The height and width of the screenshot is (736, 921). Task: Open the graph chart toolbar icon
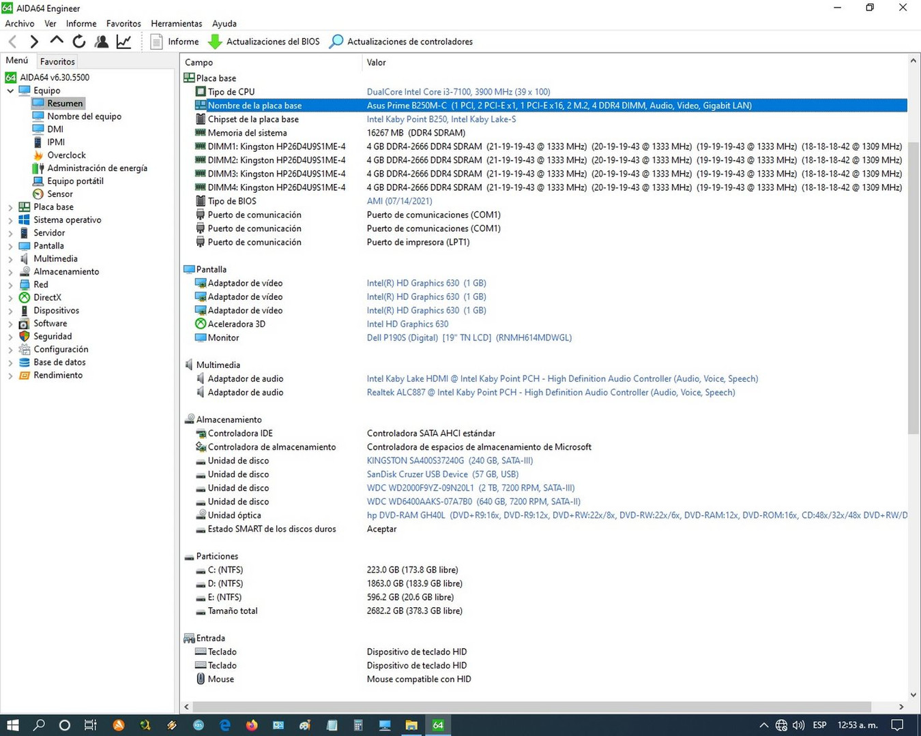tap(124, 42)
